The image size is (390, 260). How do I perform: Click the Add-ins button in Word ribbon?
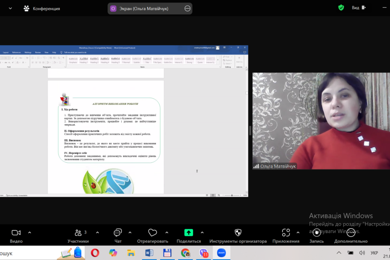[x=239, y=60]
